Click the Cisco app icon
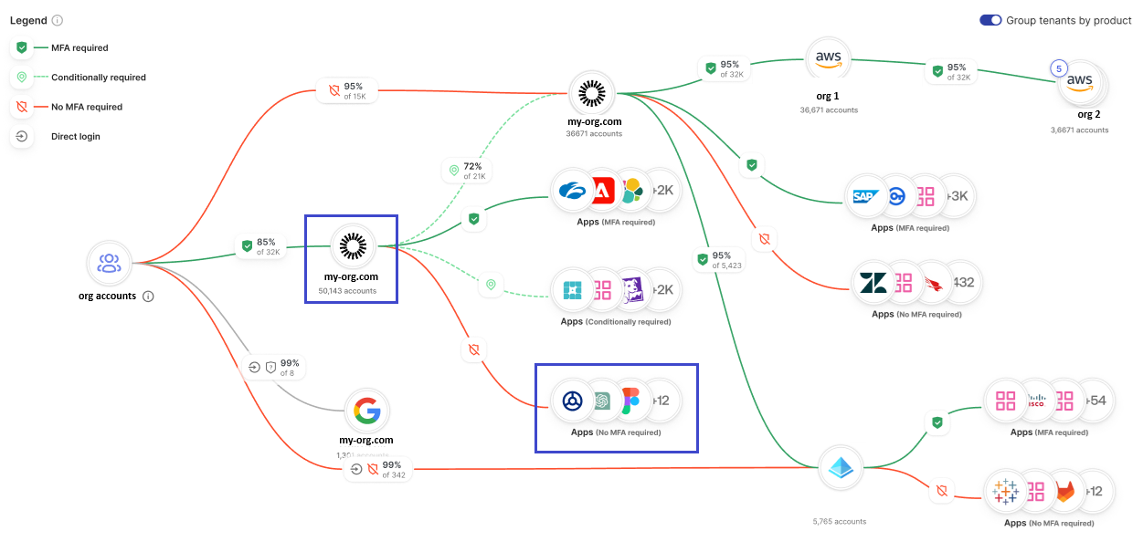Image resolution: width=1143 pixels, height=552 pixels. click(x=1036, y=400)
